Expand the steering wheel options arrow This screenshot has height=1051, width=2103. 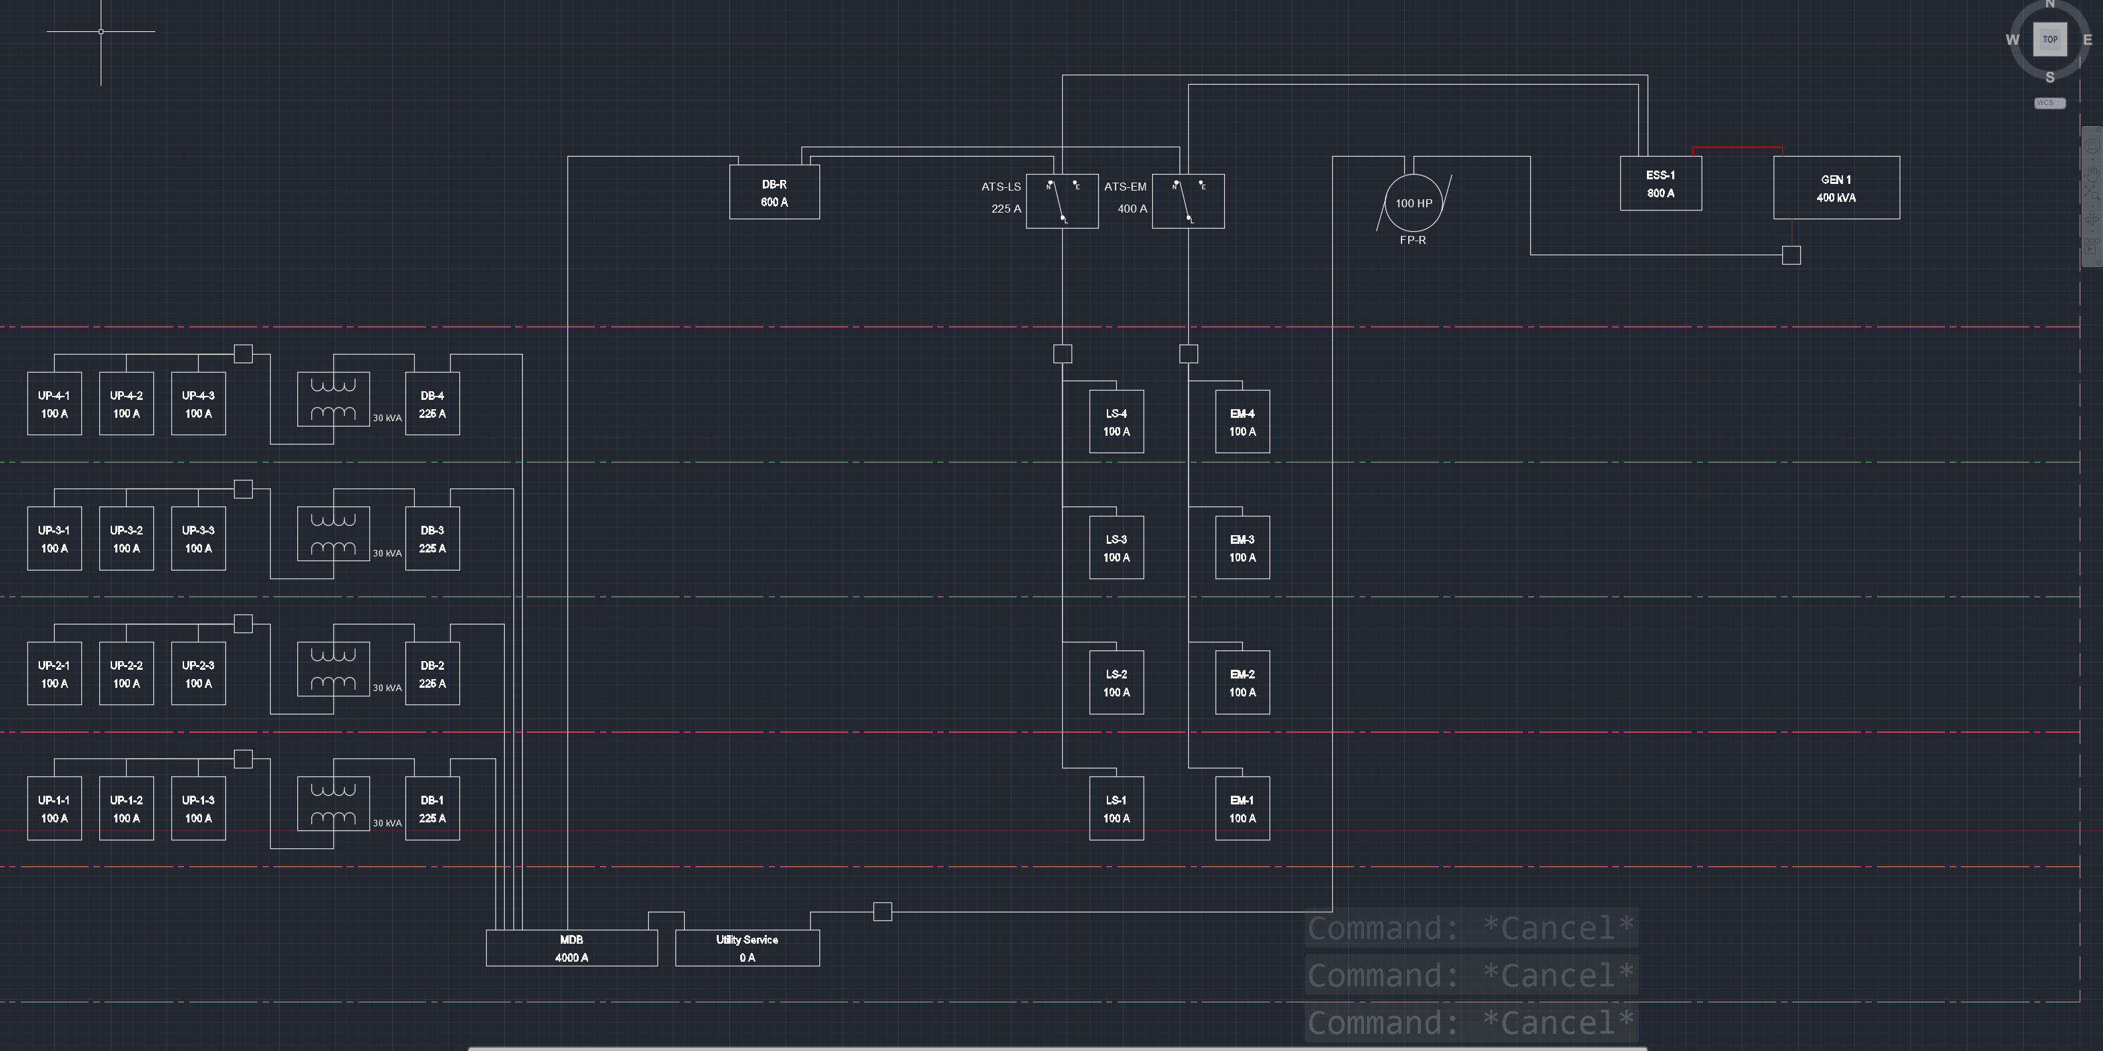click(x=2092, y=159)
